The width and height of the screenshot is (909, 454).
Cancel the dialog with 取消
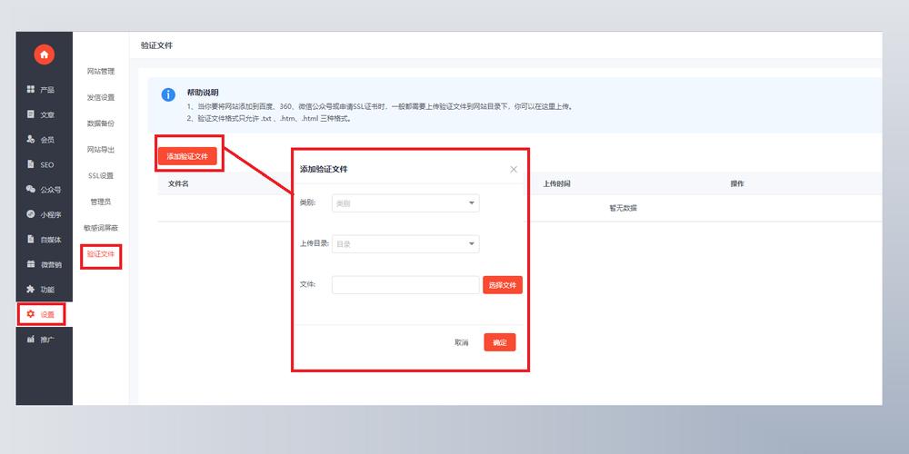461,342
